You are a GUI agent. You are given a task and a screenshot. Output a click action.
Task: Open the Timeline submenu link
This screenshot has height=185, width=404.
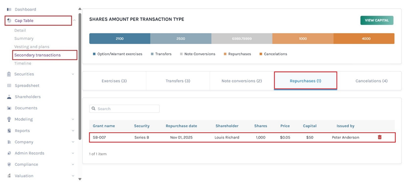click(23, 64)
